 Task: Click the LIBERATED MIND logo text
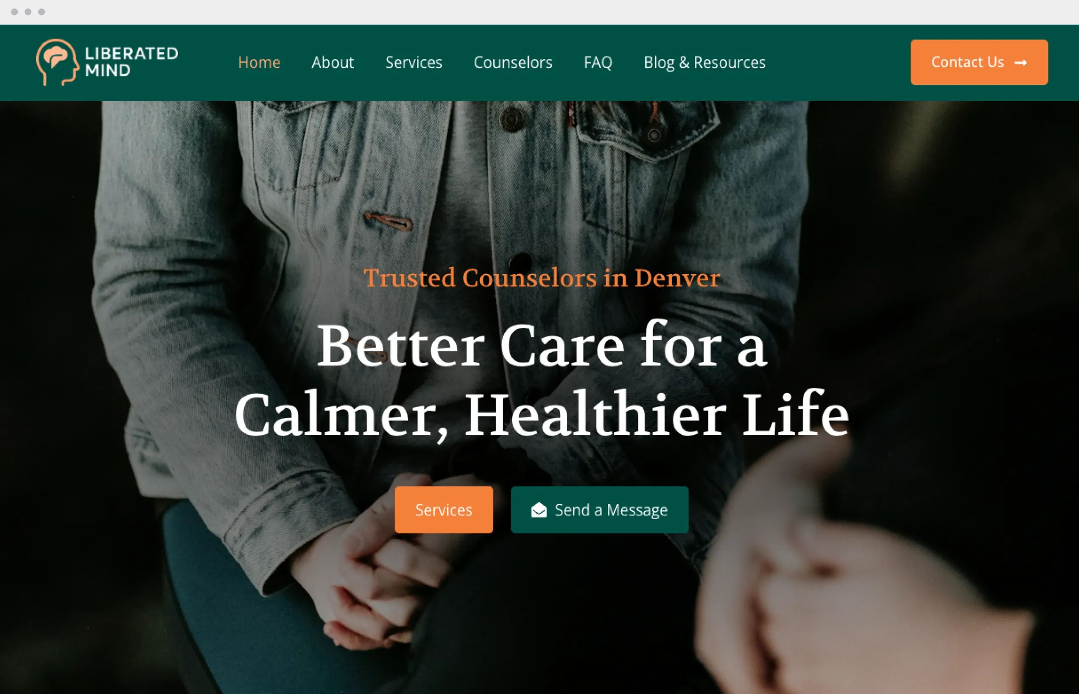tap(131, 62)
